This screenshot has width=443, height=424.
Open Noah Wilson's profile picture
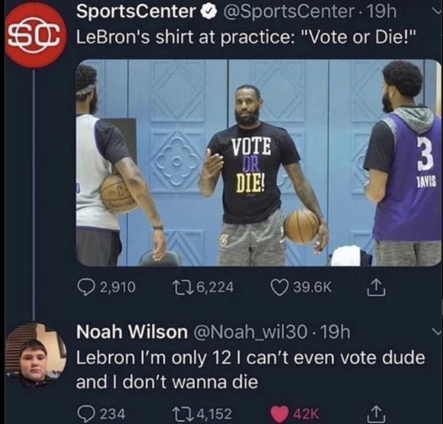coord(36,355)
